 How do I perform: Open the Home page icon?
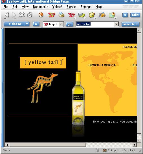click(41, 15)
